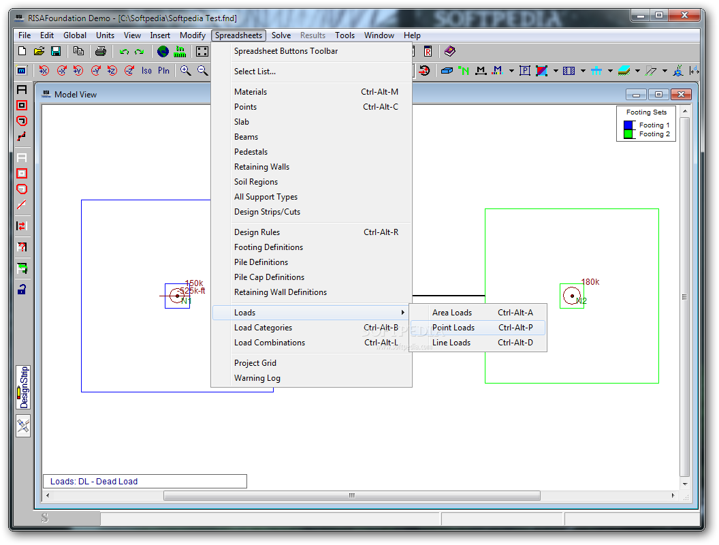Open dropdown beside the hatched panel icon
The image size is (719, 545).
[x=583, y=71]
